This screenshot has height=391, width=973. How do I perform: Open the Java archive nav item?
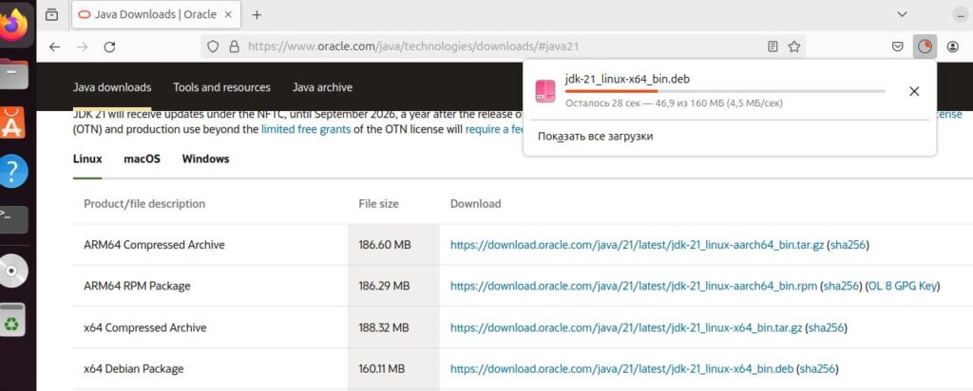click(x=322, y=88)
